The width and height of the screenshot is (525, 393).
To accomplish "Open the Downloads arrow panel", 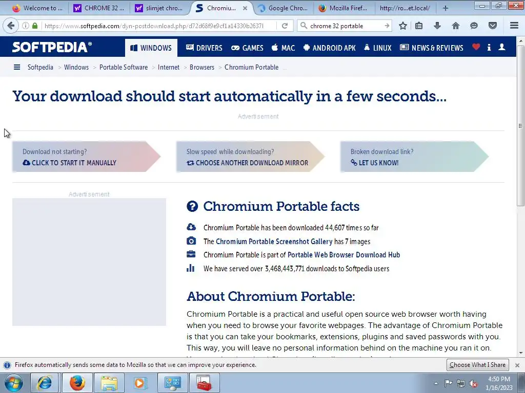I will [x=437, y=26].
